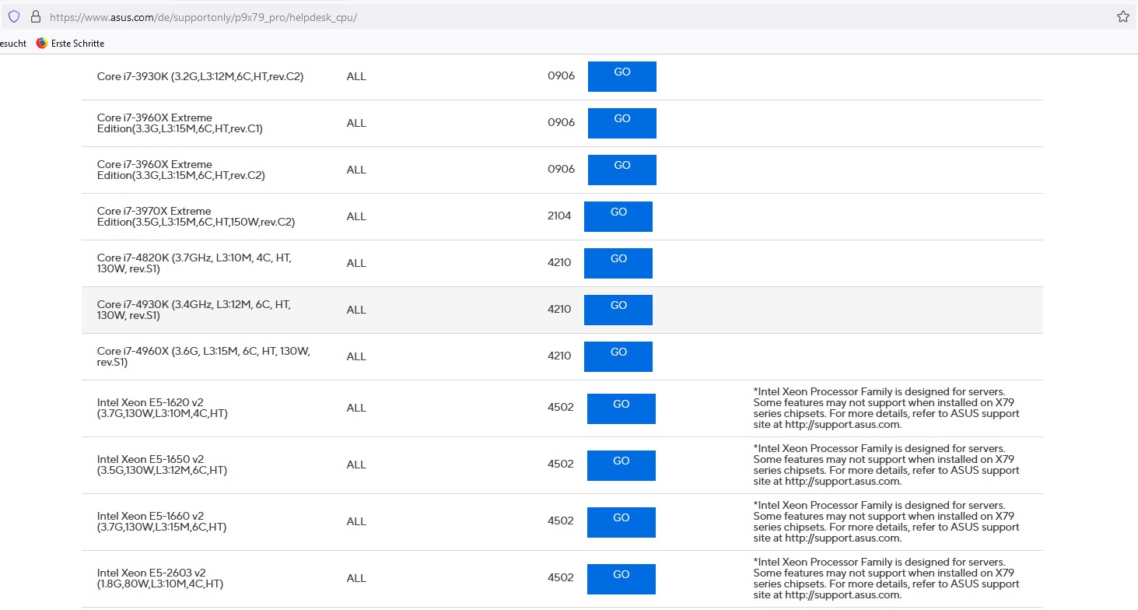Select the Core i7-3960X rev.C1 name text
Viewport: 1138px width, 610px height.
tap(180, 123)
